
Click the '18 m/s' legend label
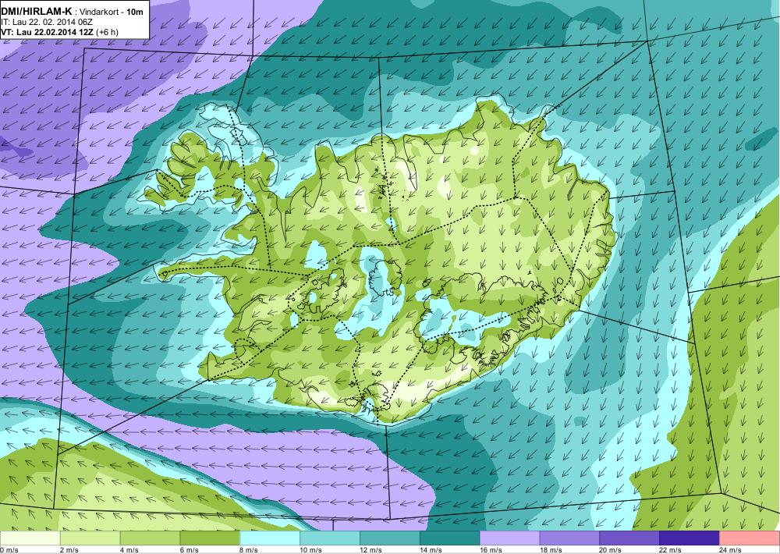point(550,550)
